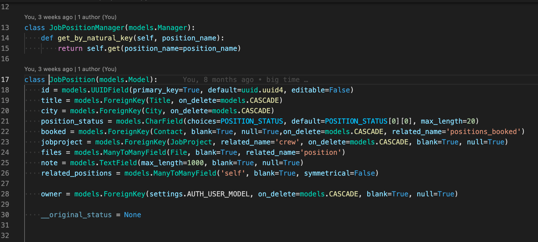Click line number 28 in the gutter
Viewport: 538px width, 242px height.
pyautogui.click(x=5, y=194)
